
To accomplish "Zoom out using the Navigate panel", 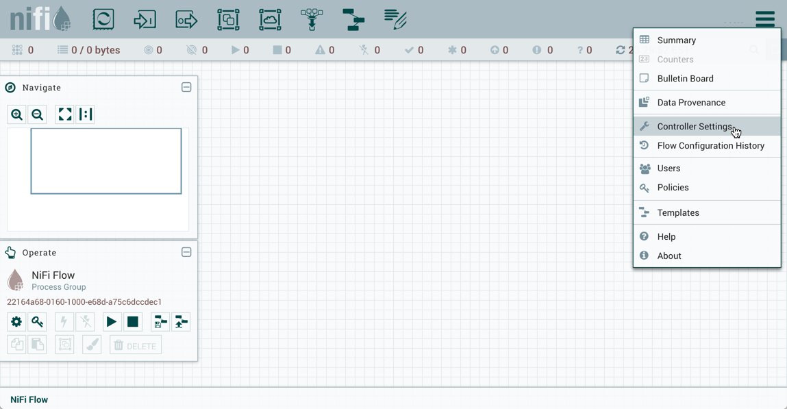I will click(x=38, y=114).
